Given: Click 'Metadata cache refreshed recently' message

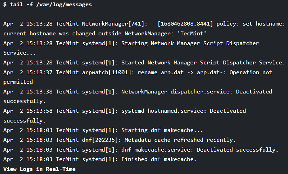Looking at the screenshot, I should [x=180, y=140].
